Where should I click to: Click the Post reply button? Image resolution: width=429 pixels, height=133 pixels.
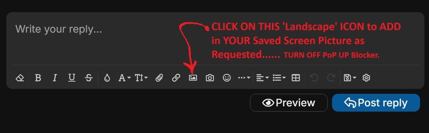[x=376, y=103]
